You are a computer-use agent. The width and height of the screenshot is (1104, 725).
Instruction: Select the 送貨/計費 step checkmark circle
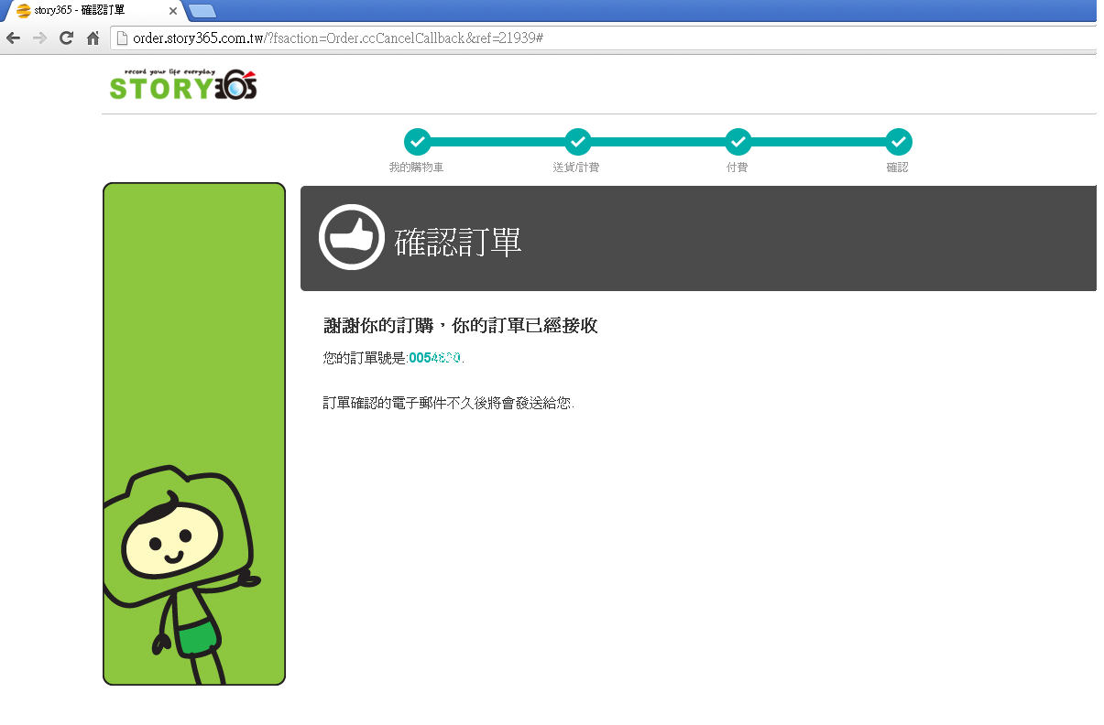577,142
